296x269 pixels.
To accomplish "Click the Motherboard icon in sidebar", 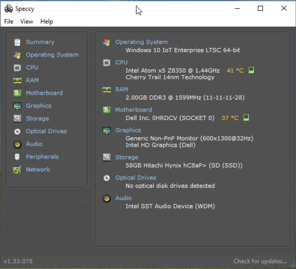I will (17, 93).
